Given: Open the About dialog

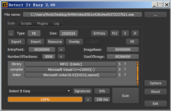Looking at the screenshot, I should click(x=155, y=91).
